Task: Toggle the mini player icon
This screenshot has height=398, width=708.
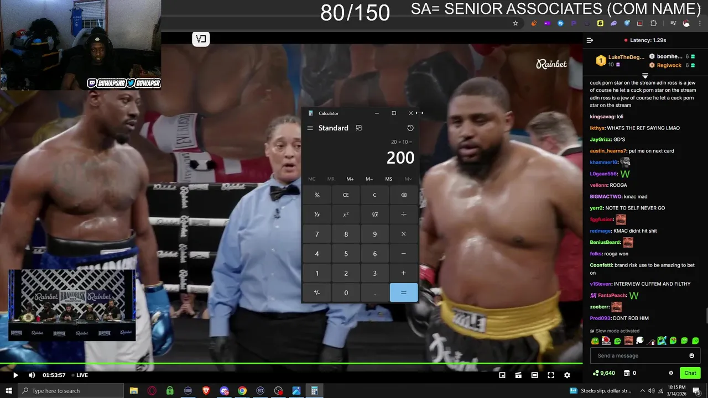Action: tap(502, 375)
